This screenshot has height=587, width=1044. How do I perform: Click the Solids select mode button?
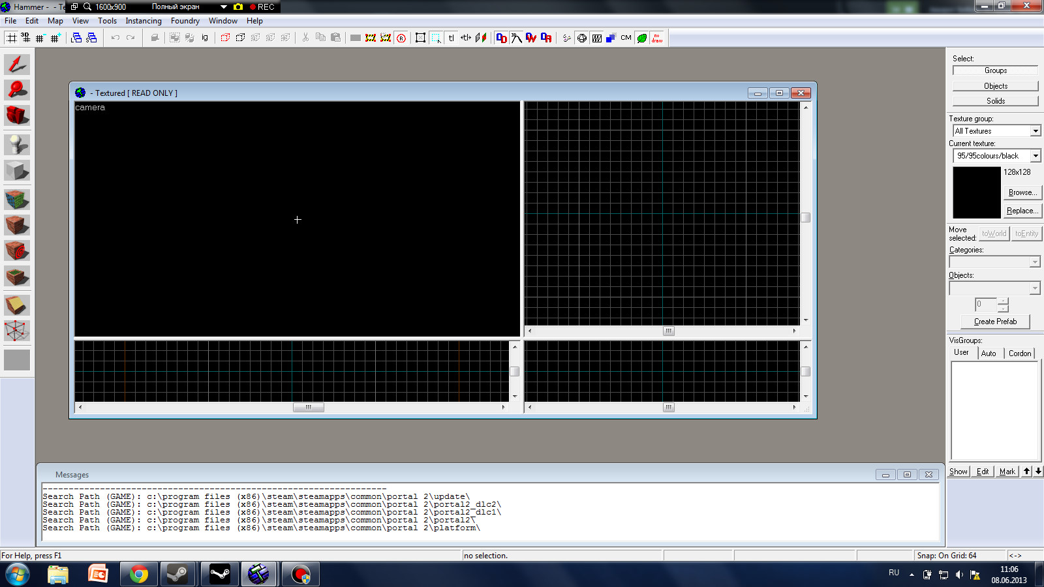tap(996, 101)
